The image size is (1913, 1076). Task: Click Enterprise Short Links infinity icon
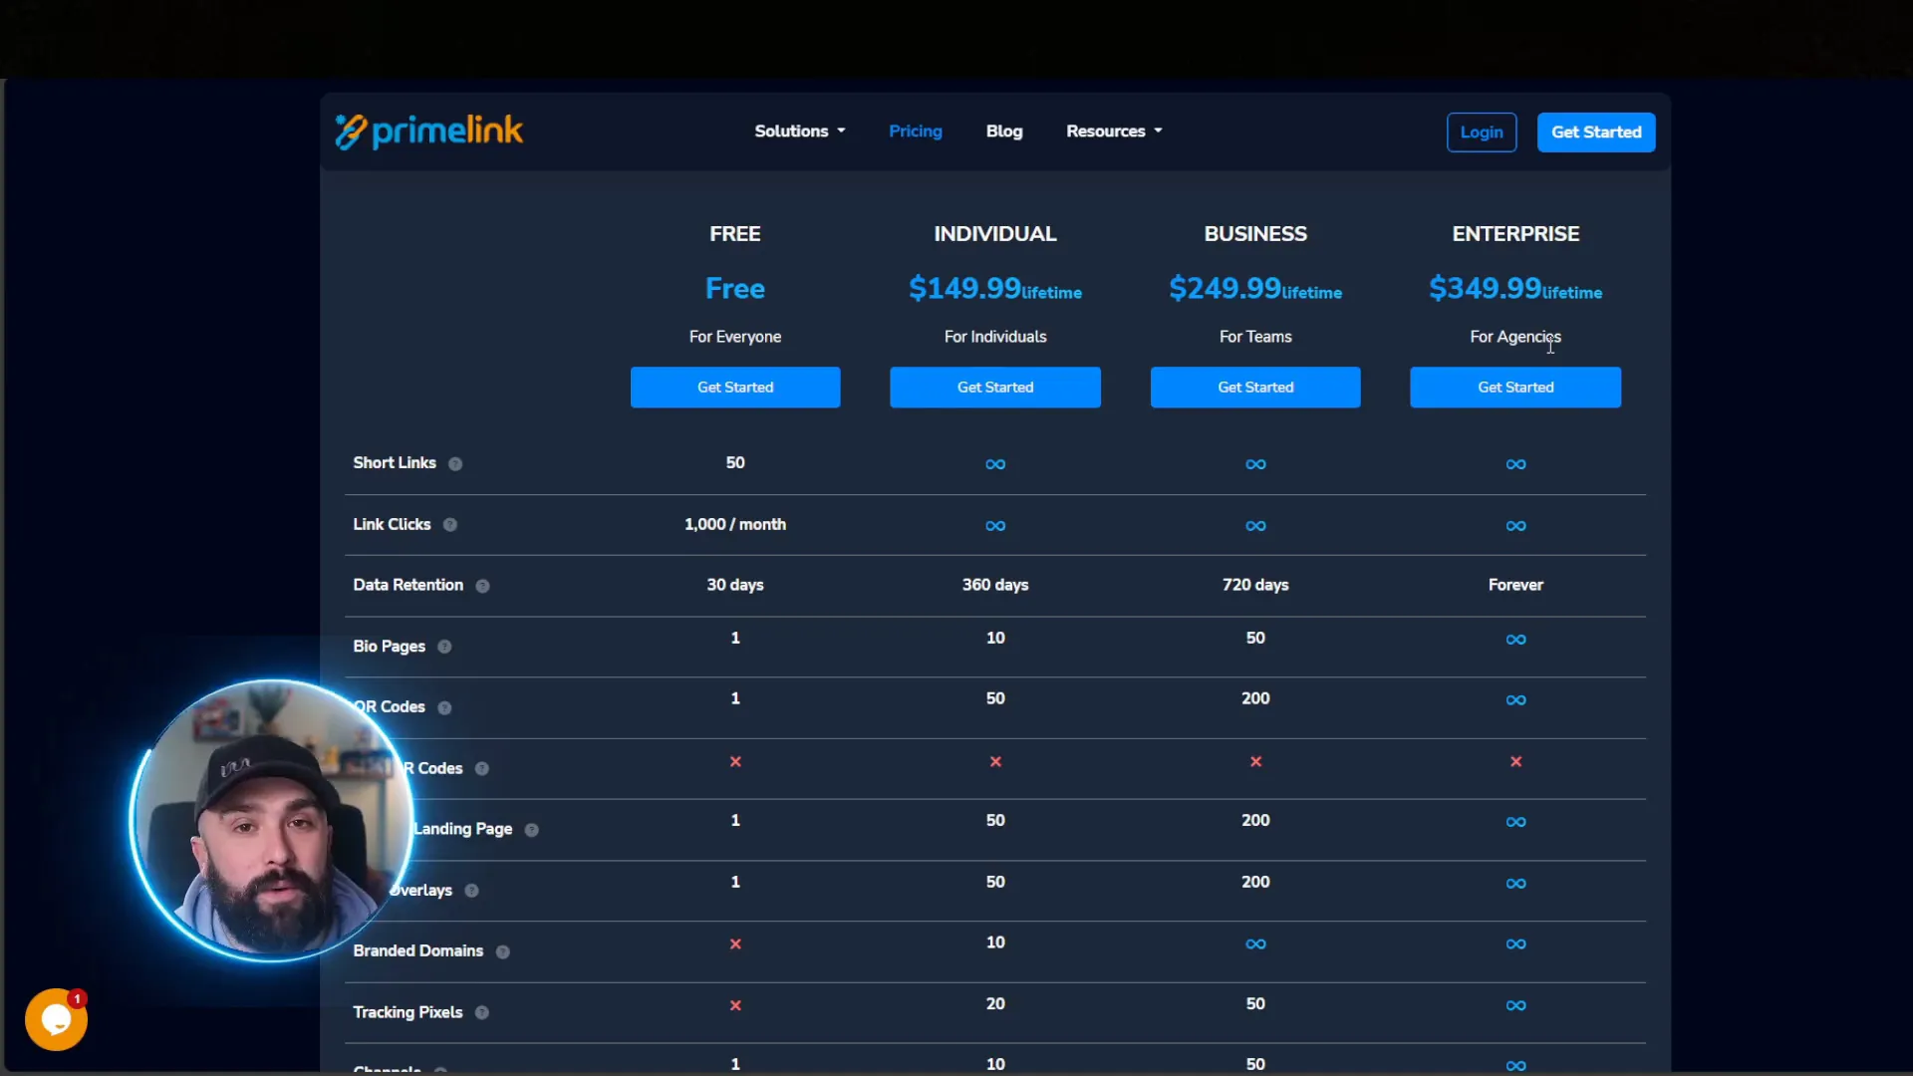click(1515, 464)
